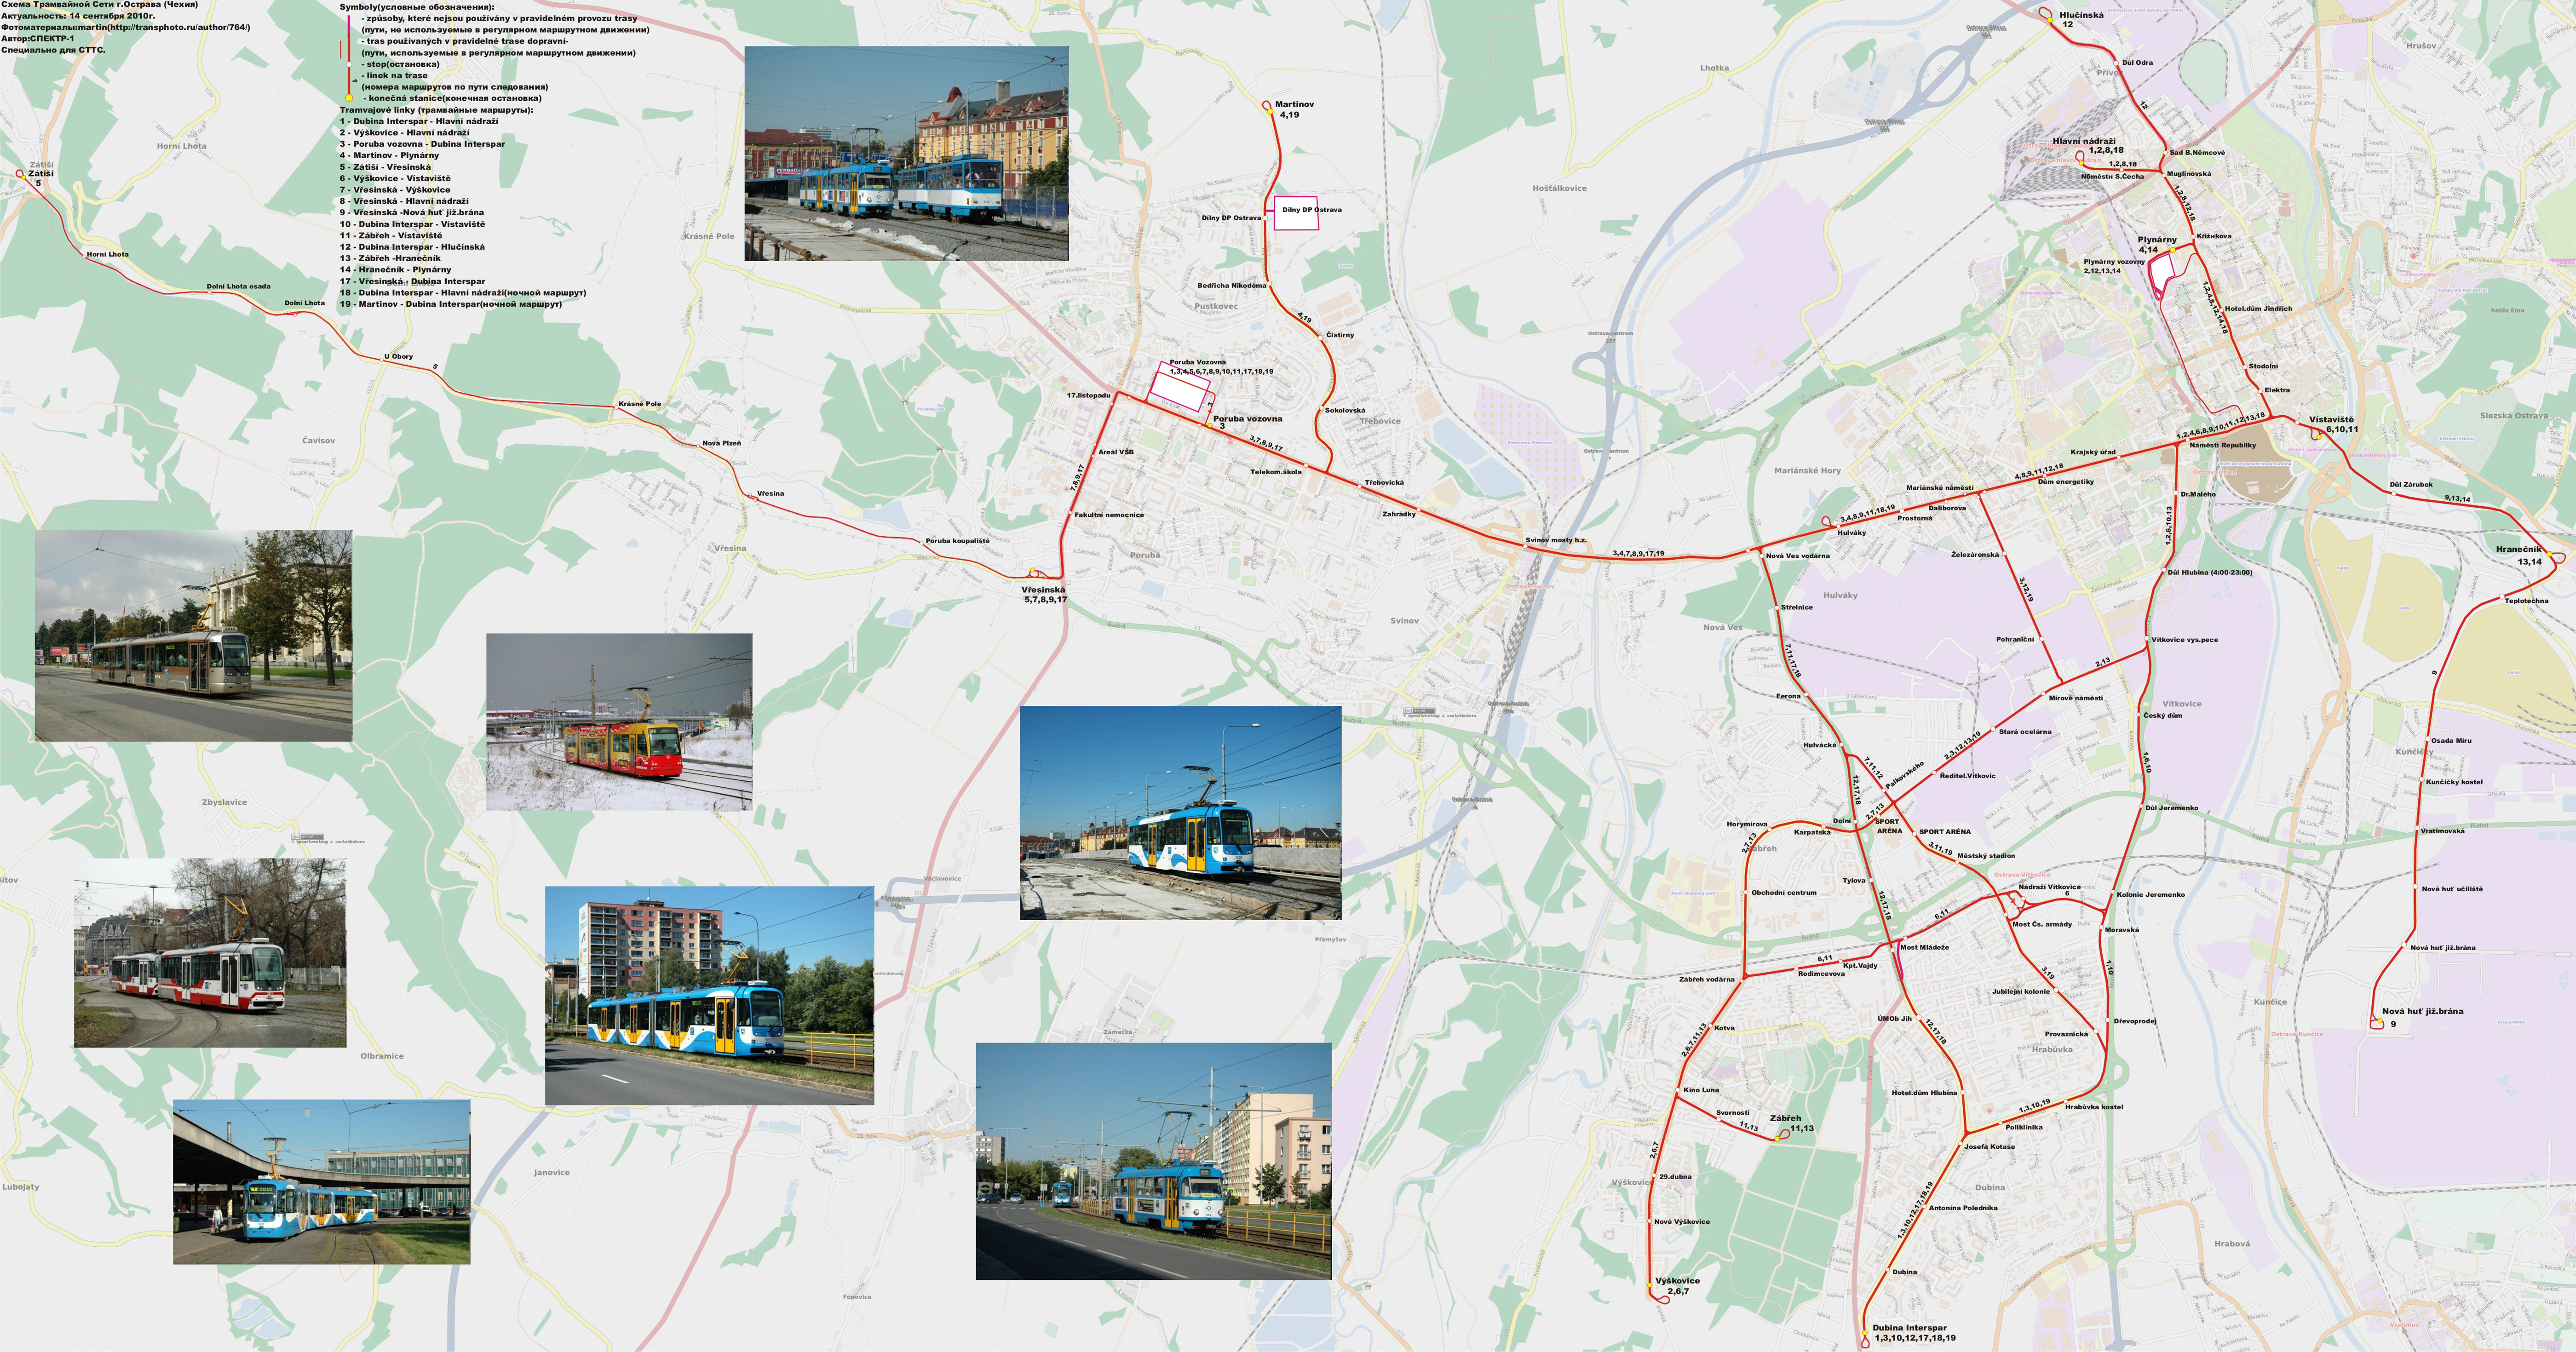
Task: Click the Dubina Interspar terminus label
Action: pyautogui.click(x=1910, y=1328)
